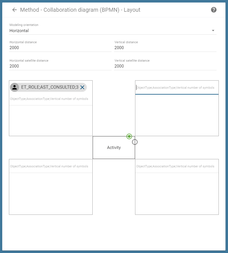Select the Activity box in the diagram preview
This screenshot has height=253, width=228.
[114, 147]
